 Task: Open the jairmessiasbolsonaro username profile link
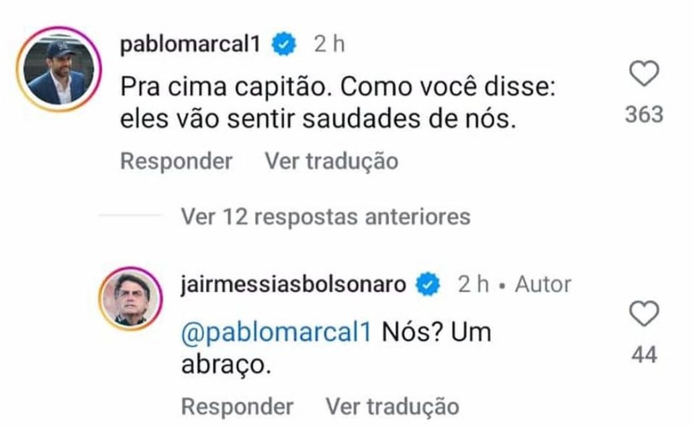click(x=293, y=284)
